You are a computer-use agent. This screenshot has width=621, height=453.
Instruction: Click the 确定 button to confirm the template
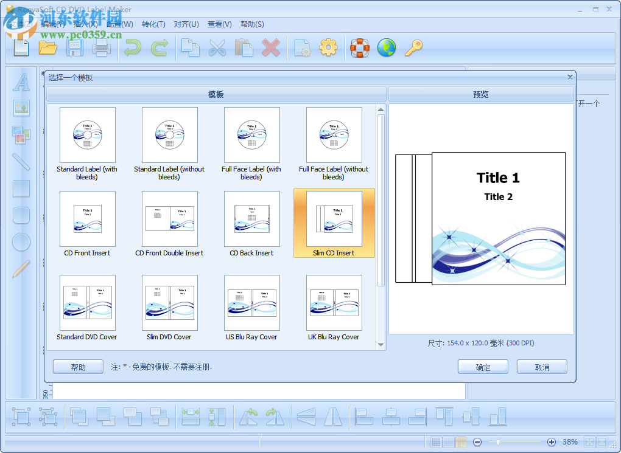[x=482, y=366]
